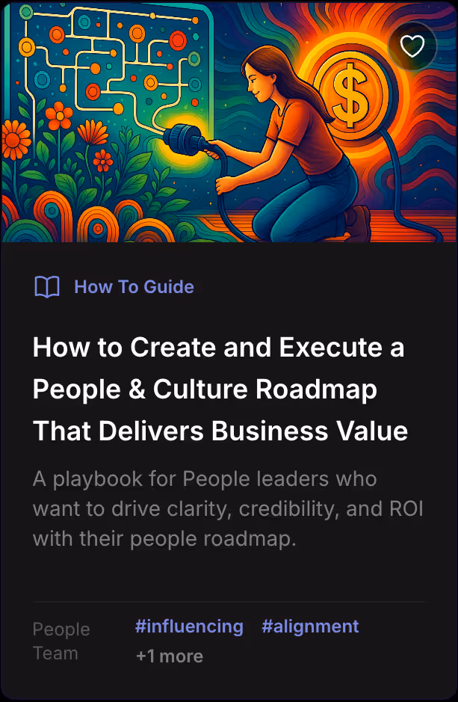
Task: Select the #influencing tag
Action: (x=189, y=626)
